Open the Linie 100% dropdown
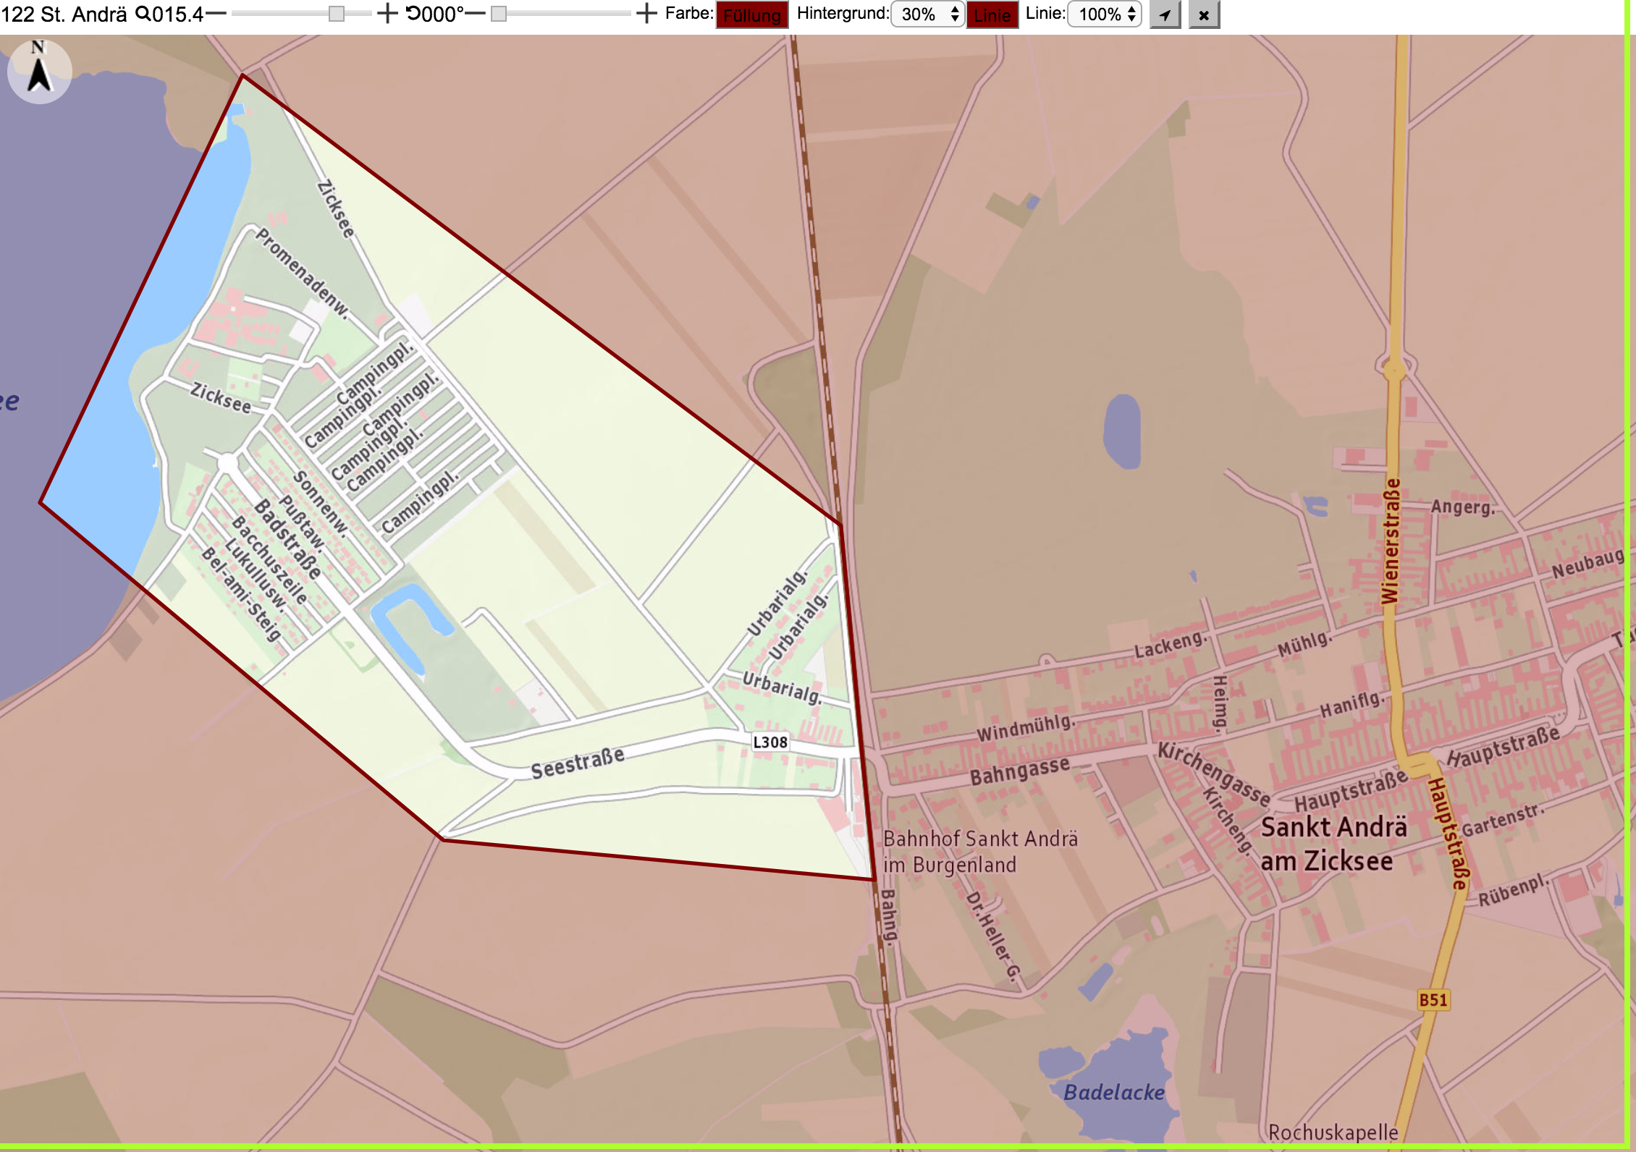This screenshot has height=1152, width=1636. click(x=1105, y=14)
